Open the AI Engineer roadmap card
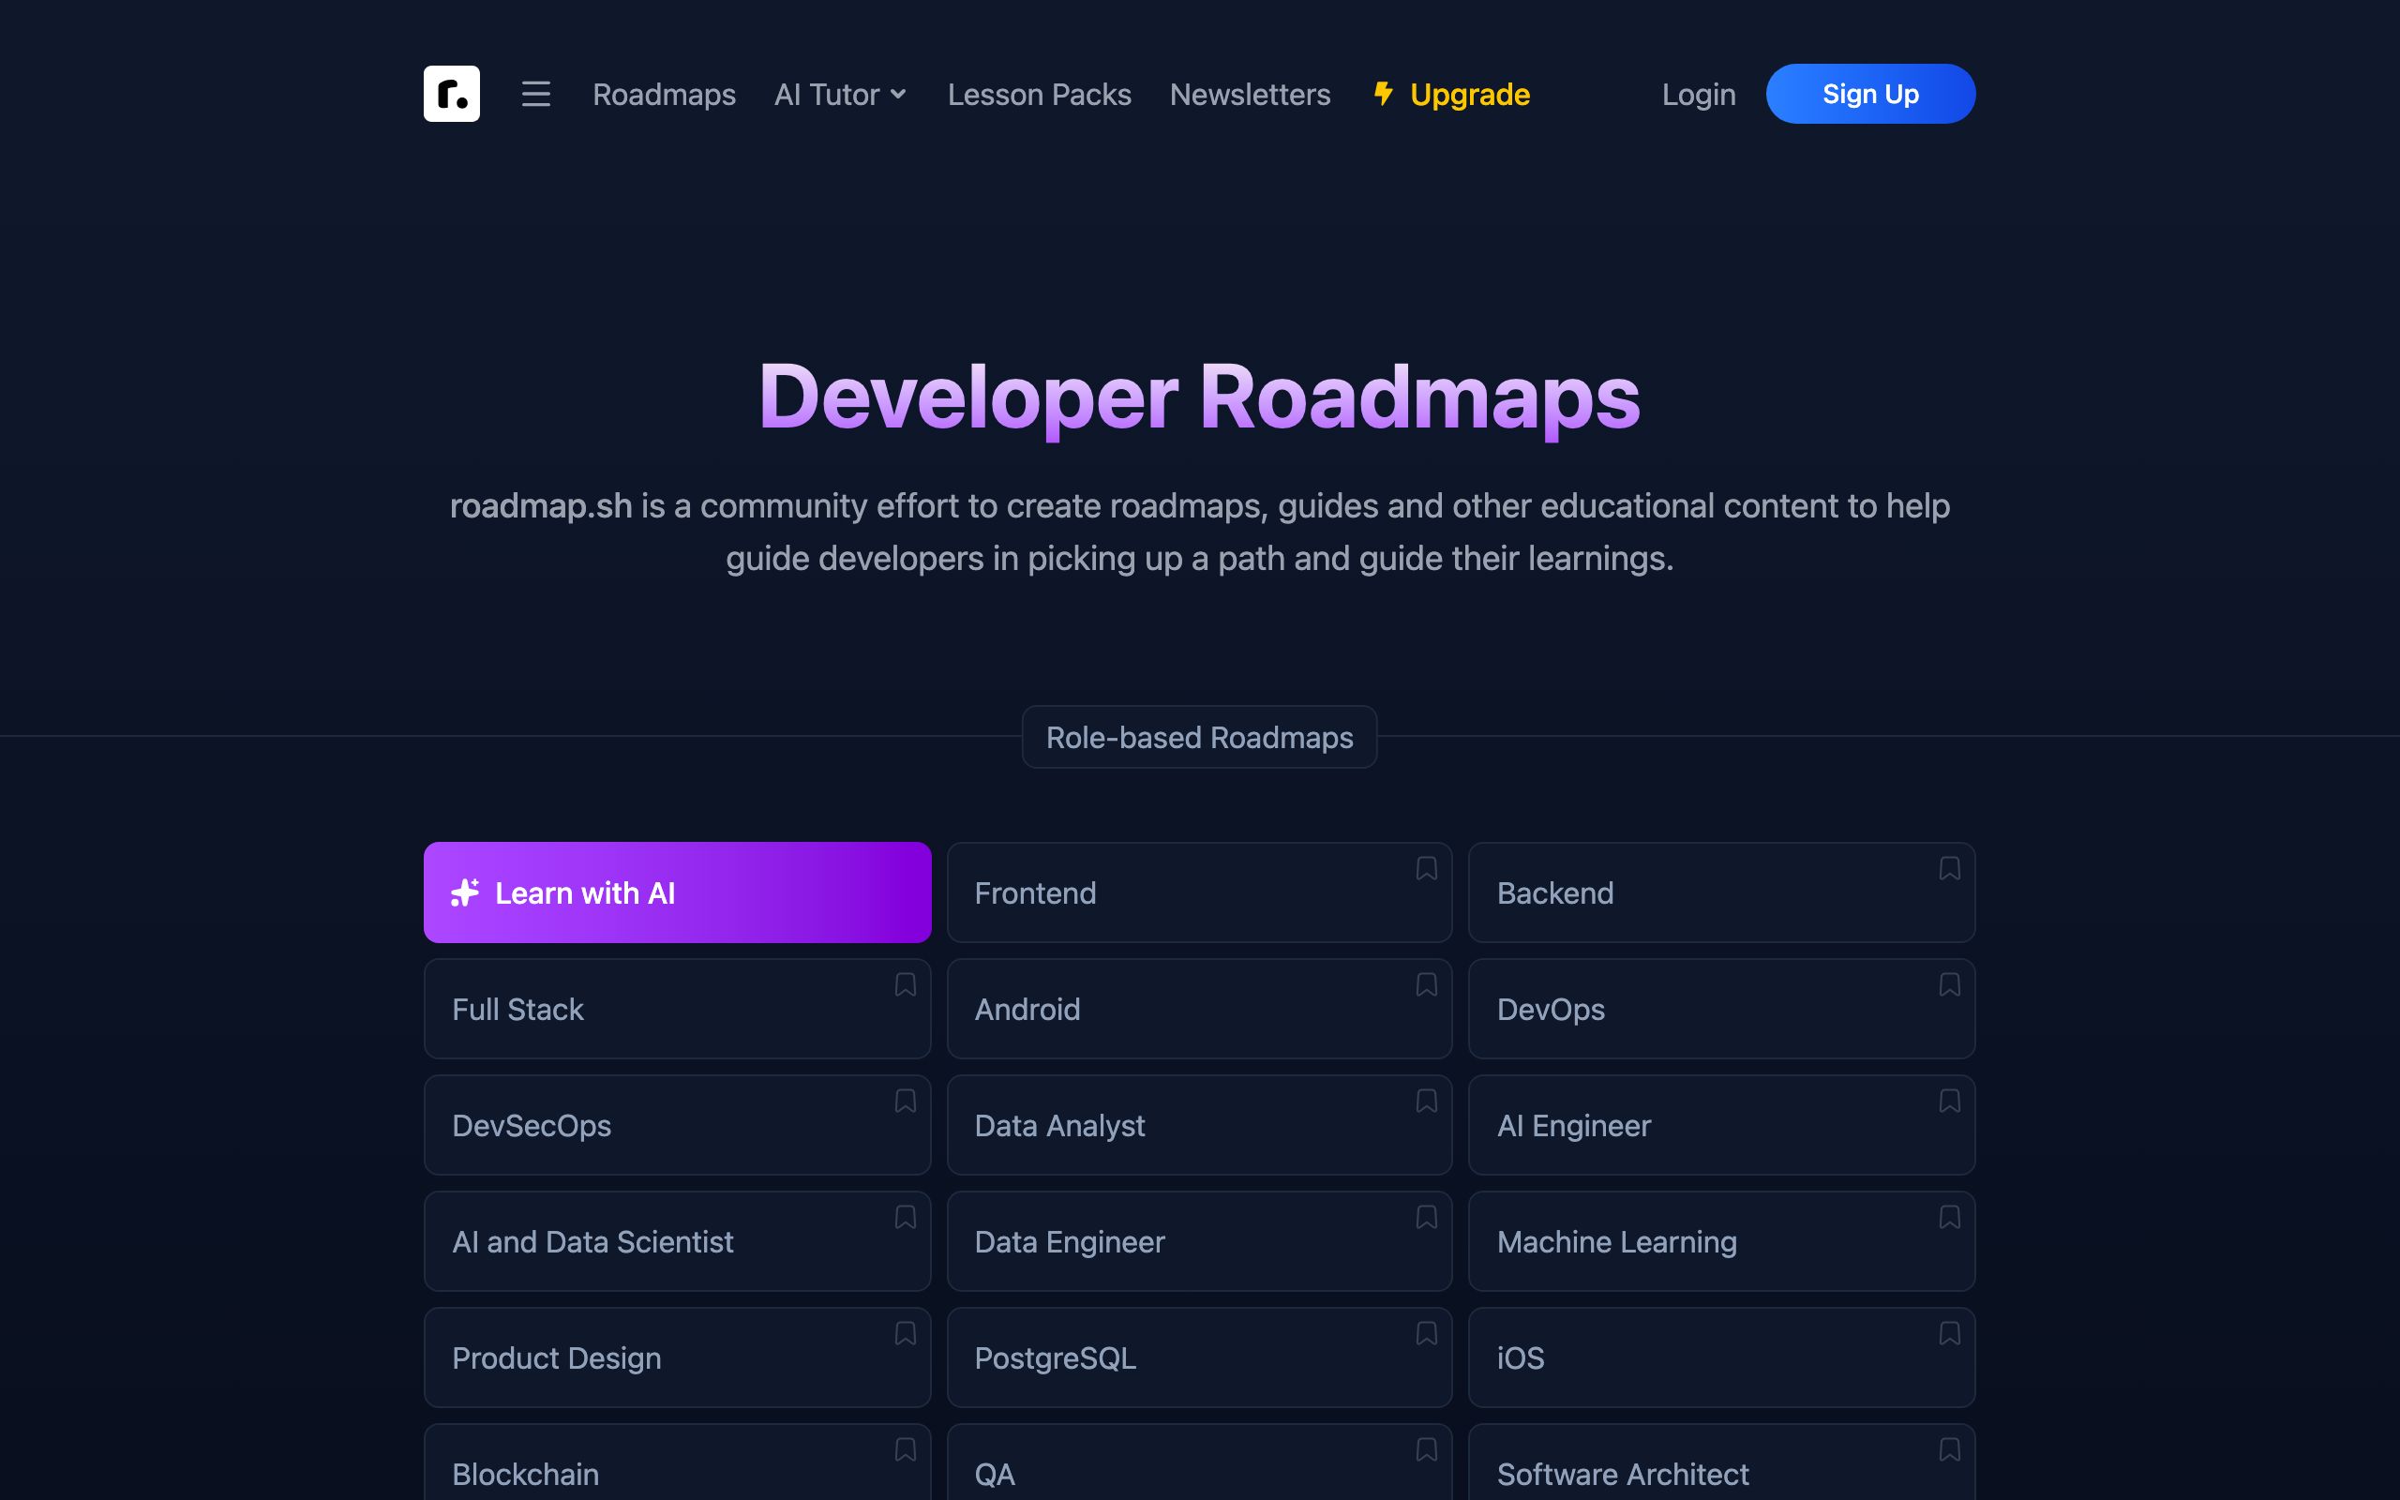Image resolution: width=2400 pixels, height=1500 pixels. 1721,1124
